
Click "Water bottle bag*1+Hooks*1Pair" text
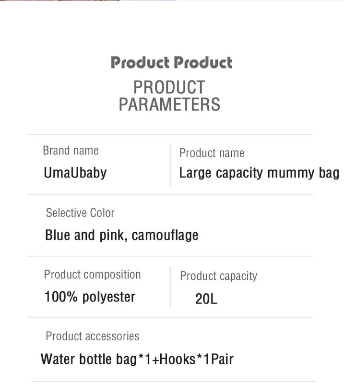(x=137, y=359)
